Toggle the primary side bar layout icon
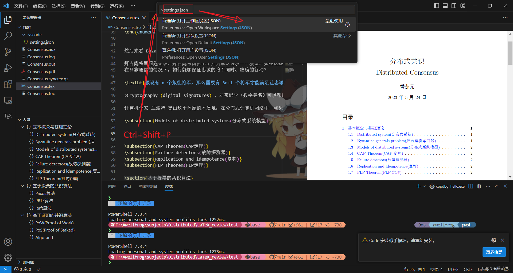Image resolution: width=513 pixels, height=273 pixels. click(436, 6)
